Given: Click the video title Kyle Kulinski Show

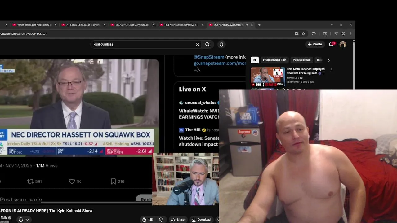Looking at the screenshot, I should 46,211.
